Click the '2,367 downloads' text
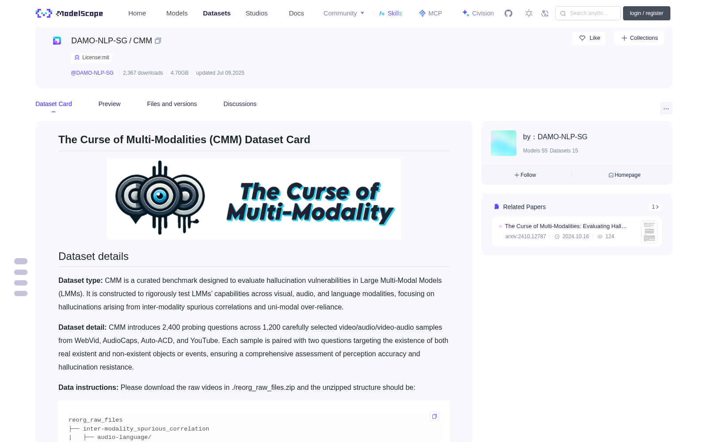The width and height of the screenshot is (708, 442). [x=143, y=73]
